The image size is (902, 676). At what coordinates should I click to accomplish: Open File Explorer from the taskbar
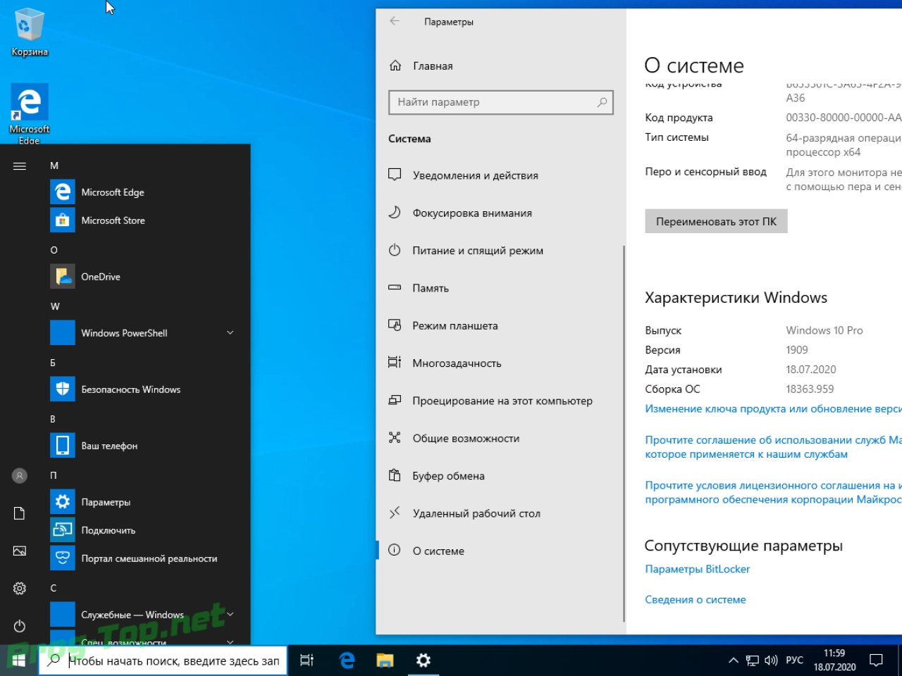point(385,661)
